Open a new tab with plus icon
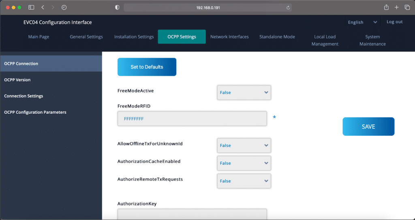The width and height of the screenshot is (415, 220). (396, 7)
